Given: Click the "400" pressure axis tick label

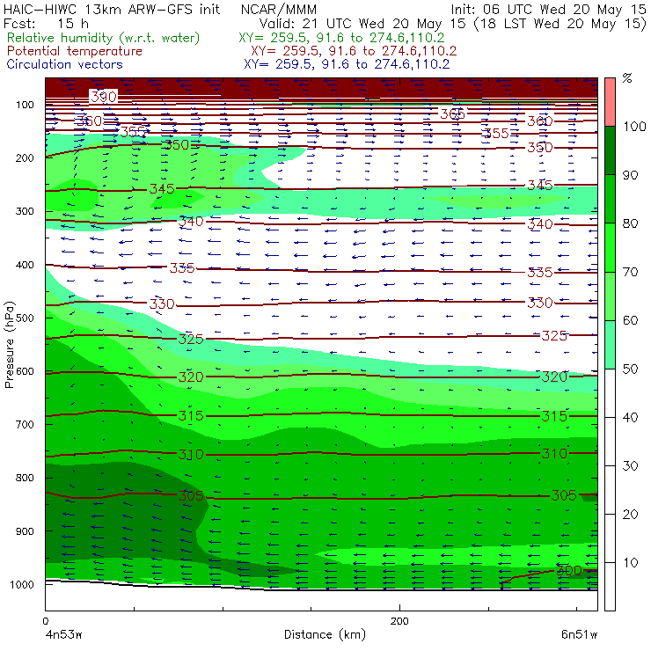Looking at the screenshot, I should (x=25, y=265).
